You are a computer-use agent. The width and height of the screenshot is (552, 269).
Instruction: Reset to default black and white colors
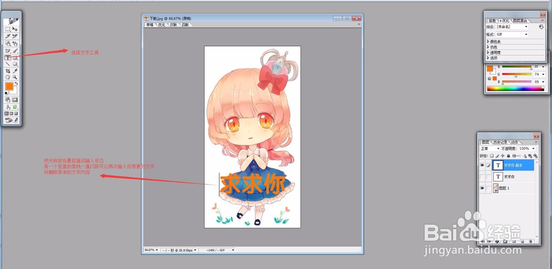tap(6, 93)
